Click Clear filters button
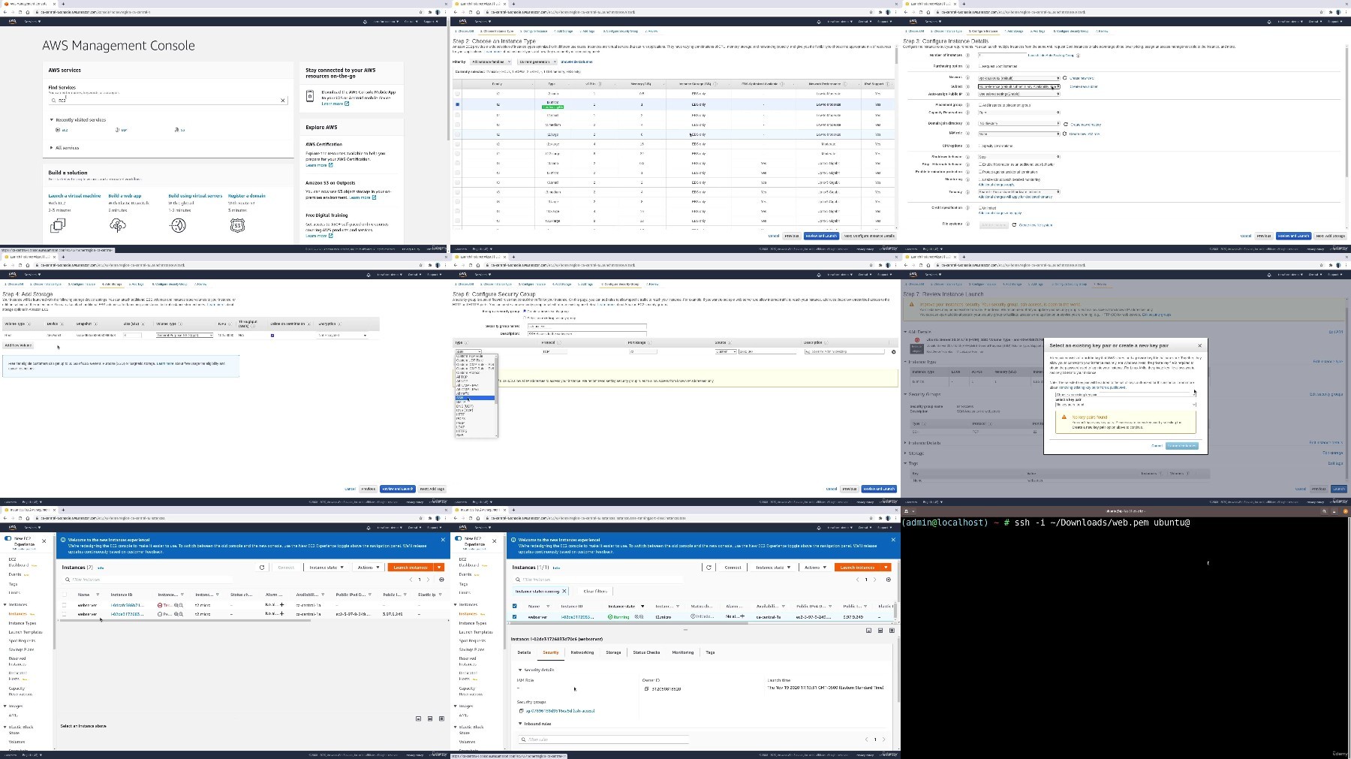The height and width of the screenshot is (759, 1351). (x=595, y=591)
